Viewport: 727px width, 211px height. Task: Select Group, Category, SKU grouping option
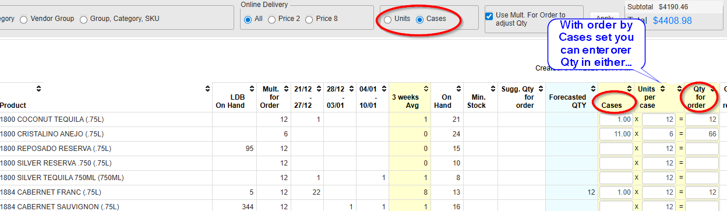click(84, 19)
